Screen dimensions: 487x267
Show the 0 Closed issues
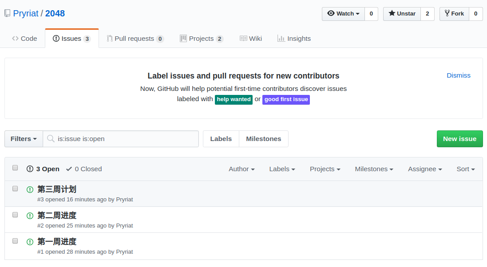point(84,169)
